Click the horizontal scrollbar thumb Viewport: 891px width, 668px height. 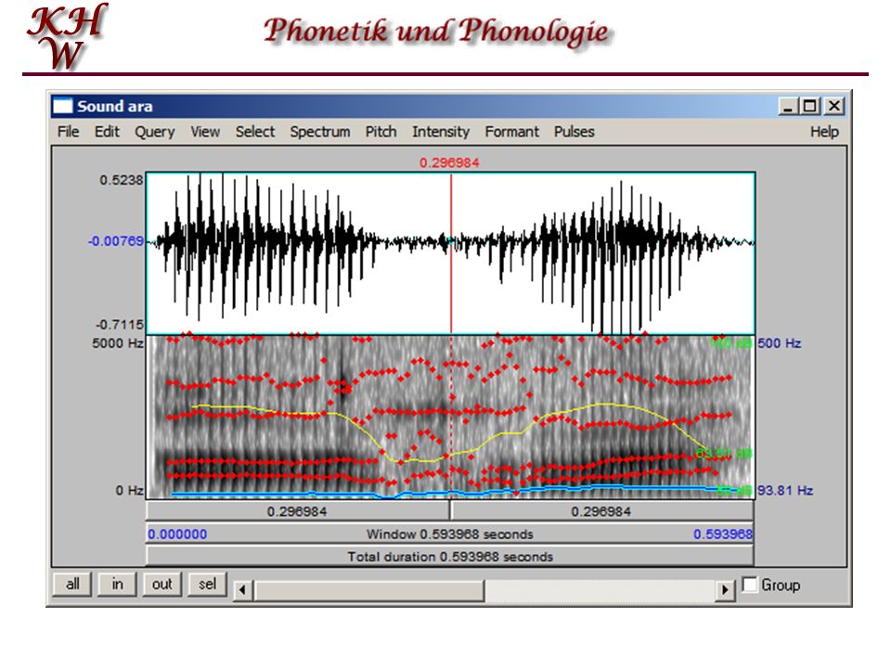point(369,590)
